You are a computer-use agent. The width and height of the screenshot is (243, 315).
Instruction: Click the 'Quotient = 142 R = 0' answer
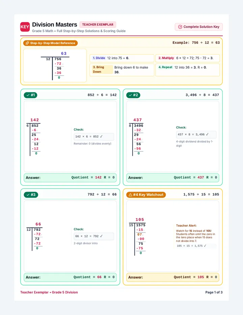point(93,177)
